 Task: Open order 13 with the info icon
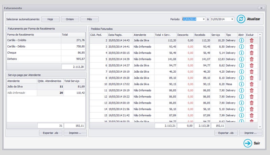[241, 103]
